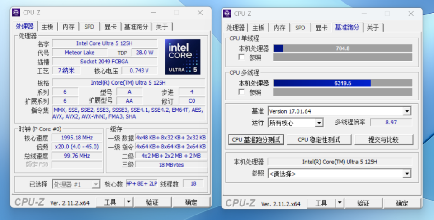
Task: Click 核心电压 value 0.743 V
Action: pyautogui.click(x=139, y=70)
